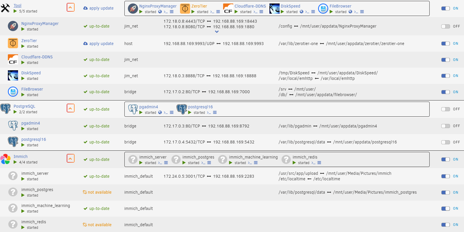Click port mapping 192.168.88.169:2283
The height and width of the screenshot is (232, 464).
point(234,176)
